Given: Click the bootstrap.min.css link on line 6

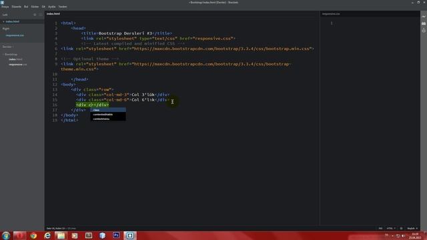Looking at the screenshot, I should (187, 49).
